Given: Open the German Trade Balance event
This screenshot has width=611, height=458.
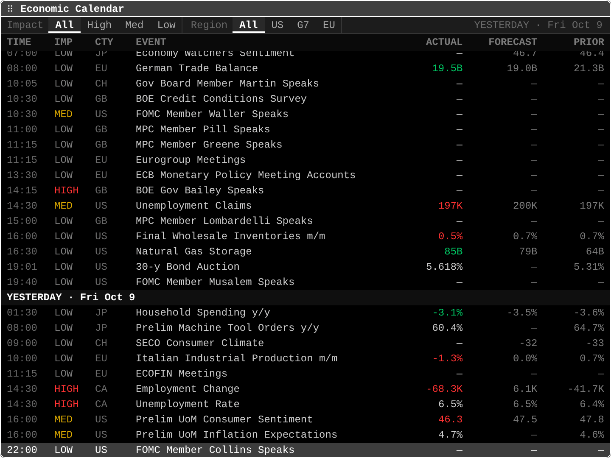Looking at the screenshot, I should point(305,68).
